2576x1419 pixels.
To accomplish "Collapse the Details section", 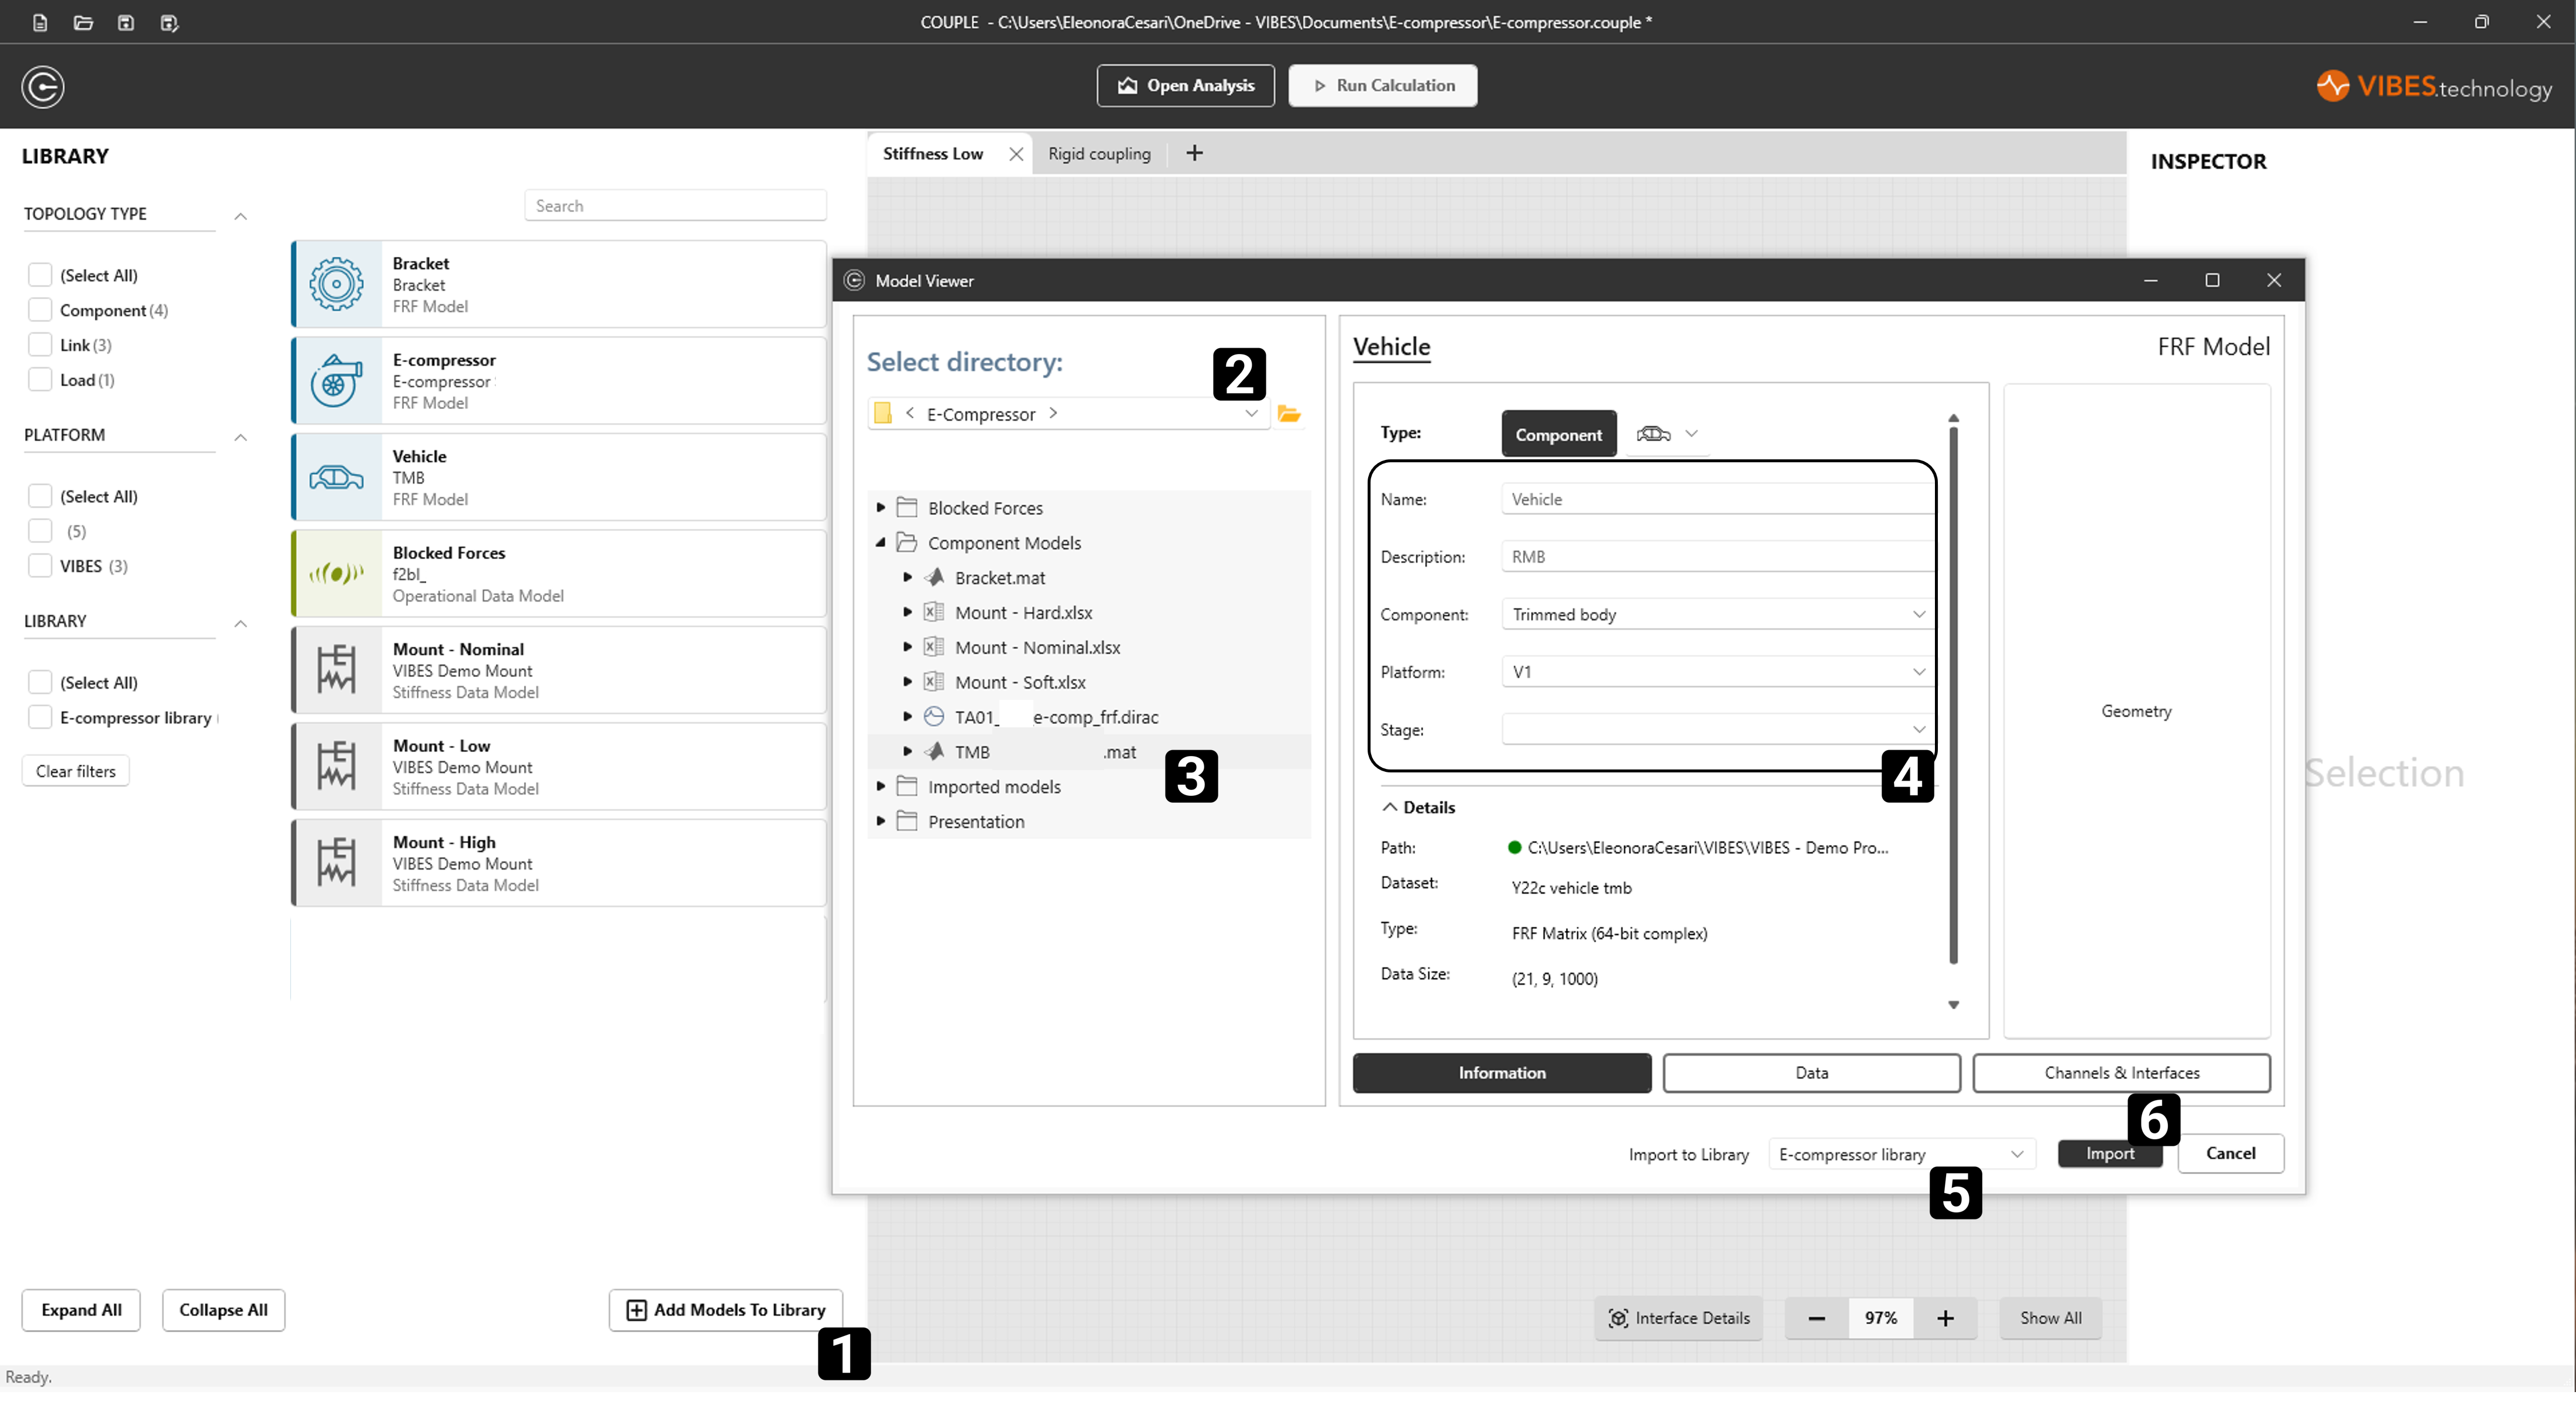I will pos(1390,808).
